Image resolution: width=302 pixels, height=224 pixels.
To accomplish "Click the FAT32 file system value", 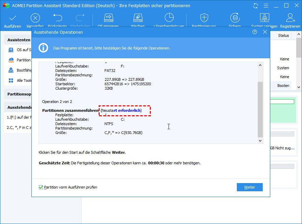I will (110, 71).
